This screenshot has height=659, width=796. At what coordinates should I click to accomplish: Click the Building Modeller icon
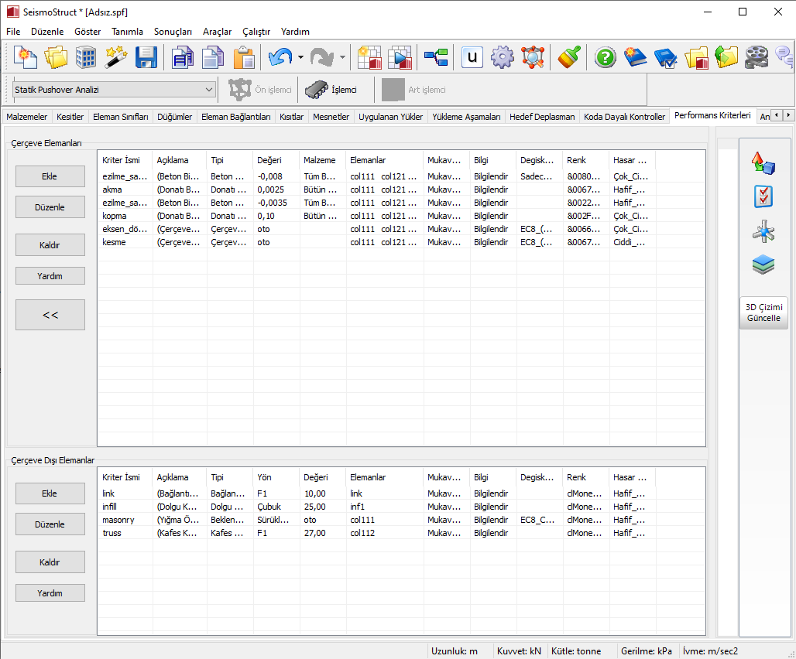pos(86,57)
